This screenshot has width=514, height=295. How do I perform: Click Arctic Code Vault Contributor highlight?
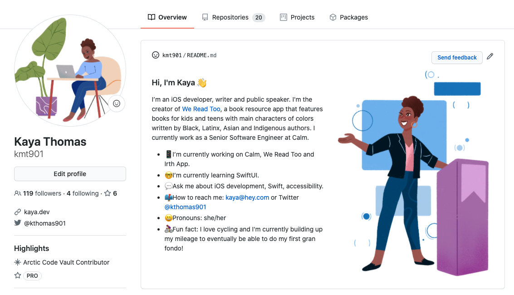click(x=66, y=262)
